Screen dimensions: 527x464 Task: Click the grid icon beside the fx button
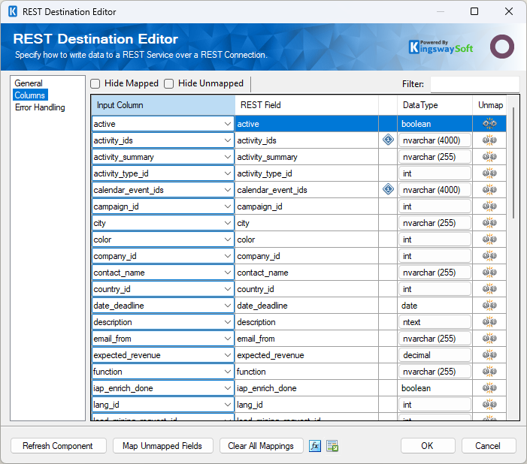(332, 446)
